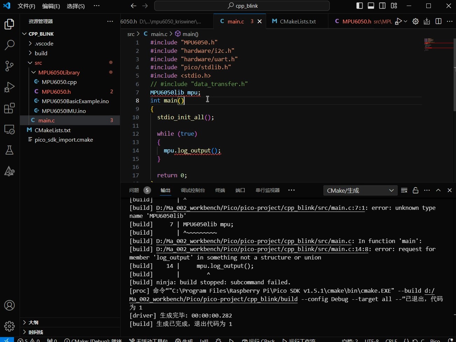456x342 pixels.
Task: Open the Search view in activity bar
Action: pos(9,45)
